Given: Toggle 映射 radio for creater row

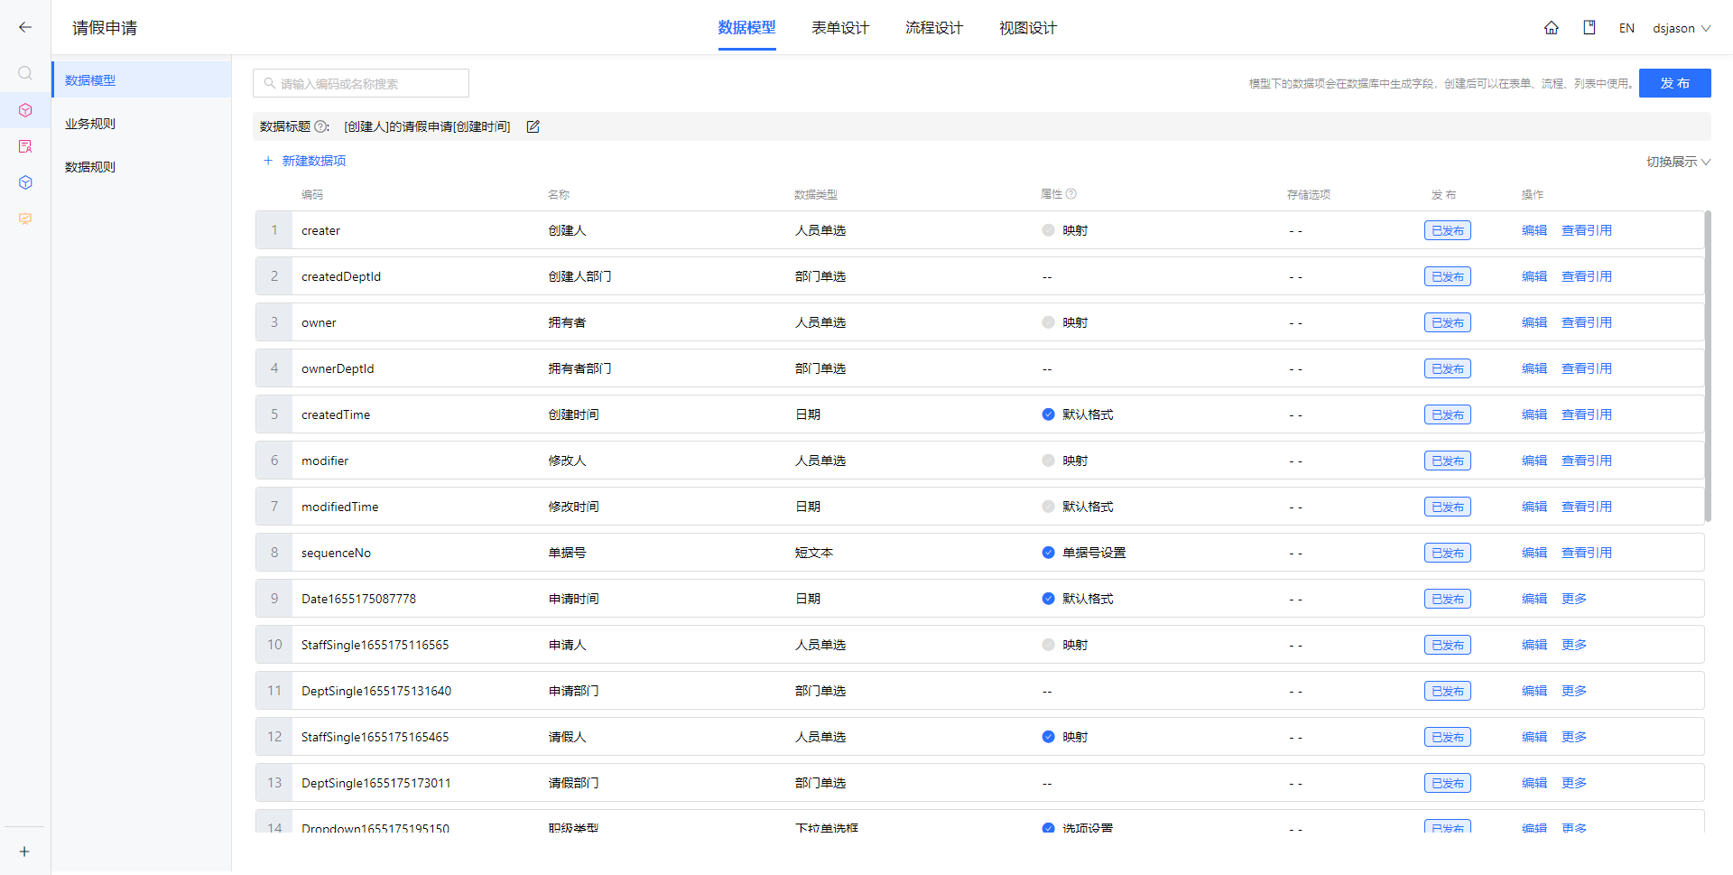Looking at the screenshot, I should pyautogui.click(x=1048, y=230).
